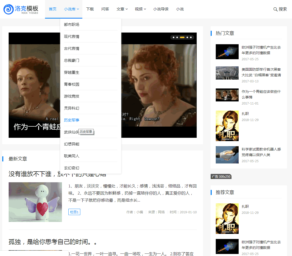The width and height of the screenshot is (292, 256).
Task: Click the robot hand thumbnail
Action: pyautogui.click(x=227, y=155)
